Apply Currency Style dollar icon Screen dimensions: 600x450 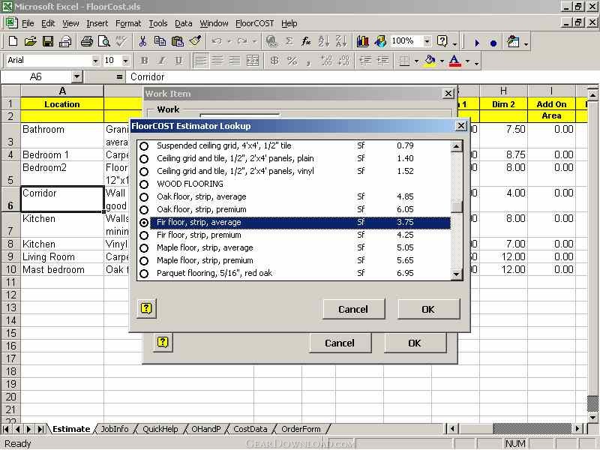click(x=274, y=61)
